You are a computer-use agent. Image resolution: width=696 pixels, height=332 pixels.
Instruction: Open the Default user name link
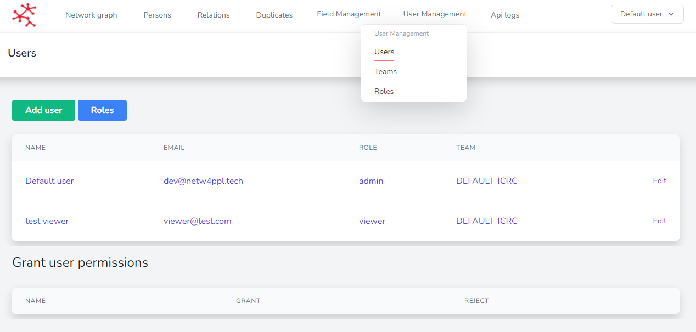pyautogui.click(x=49, y=181)
